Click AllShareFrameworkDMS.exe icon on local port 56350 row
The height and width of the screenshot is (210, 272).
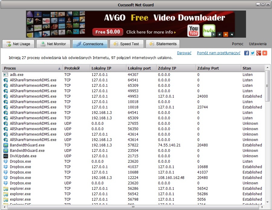pos(6,129)
